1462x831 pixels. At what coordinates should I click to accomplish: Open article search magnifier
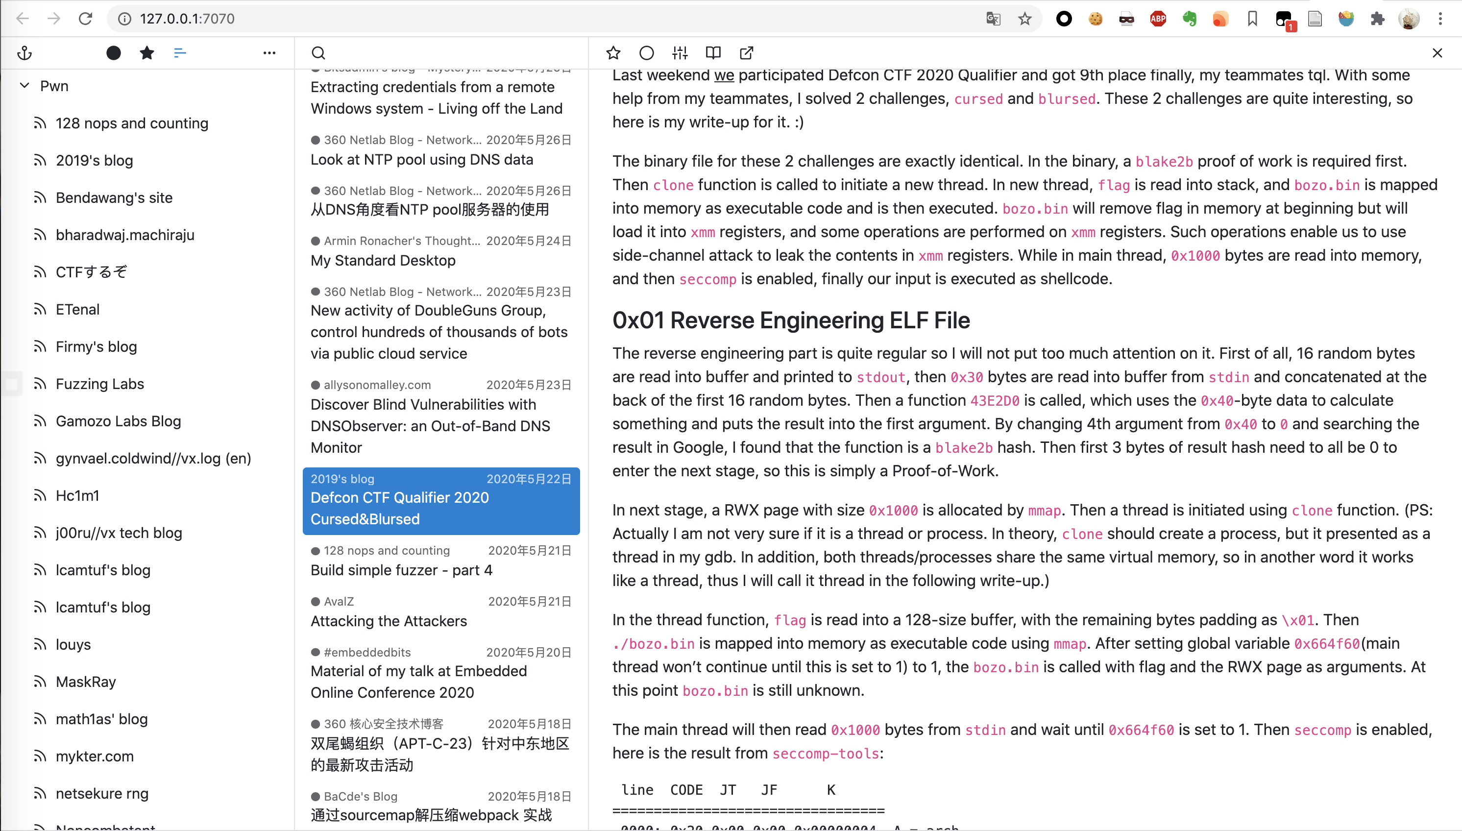tap(318, 53)
